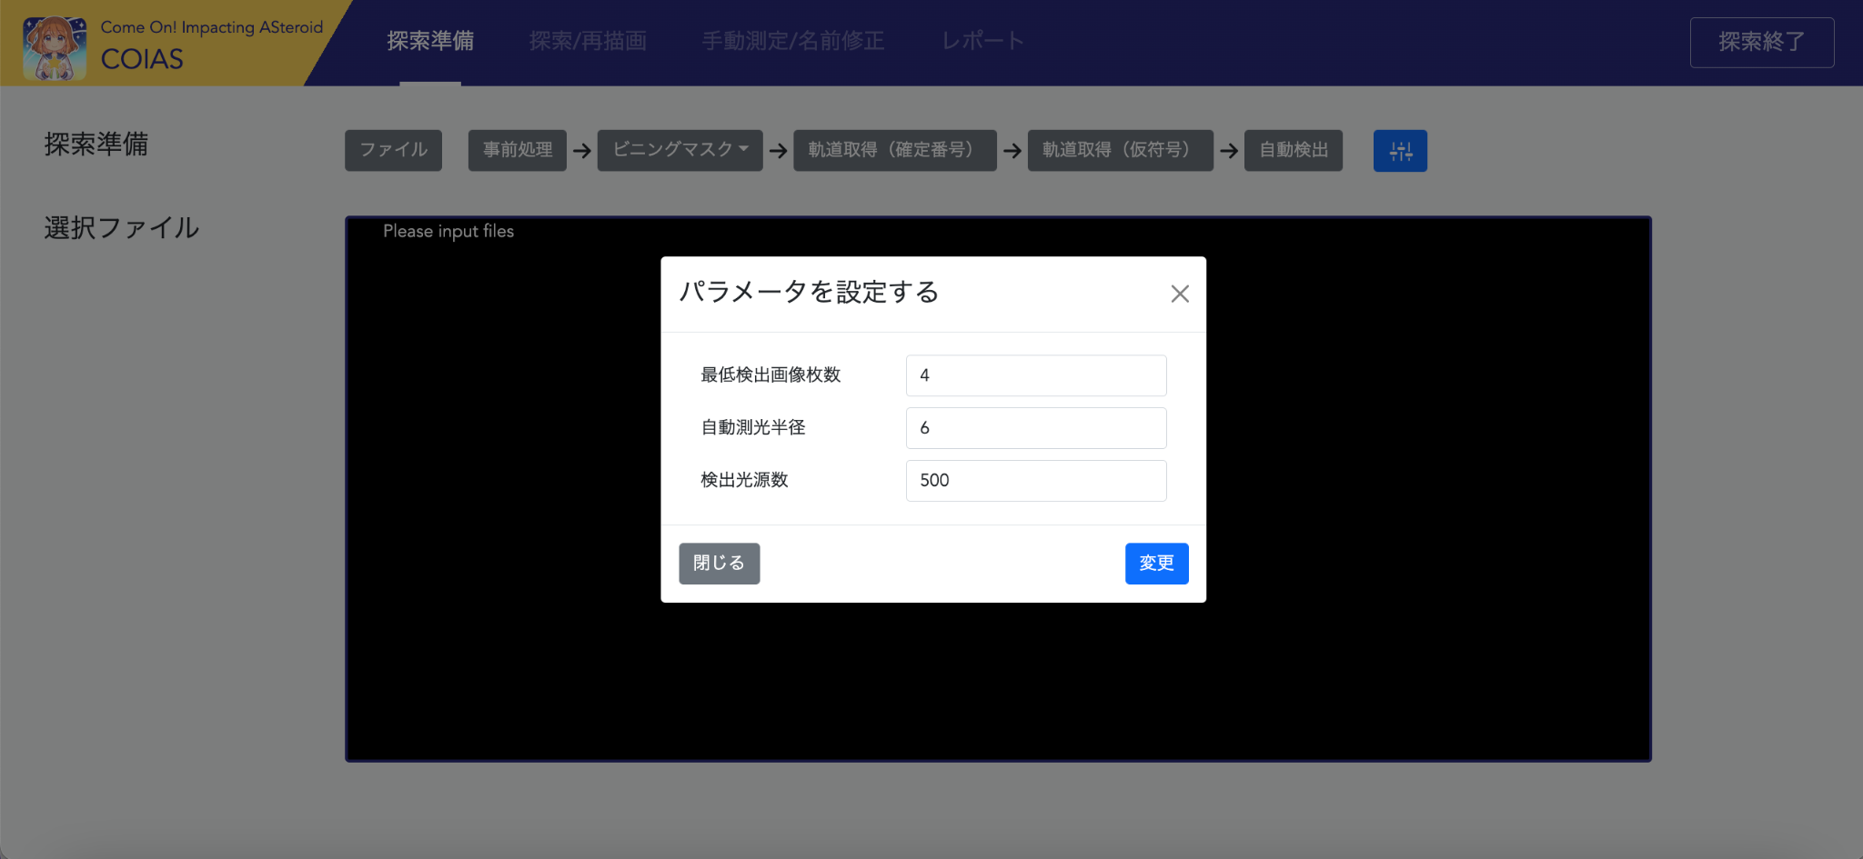Start 軌道取得（確定番号）processing

(895, 150)
